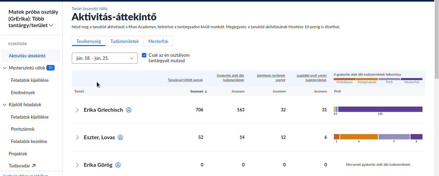Click the 'Segítség ehhez az oldalhoz' help link
Screen dimensions: 439x176
[25, 175]
